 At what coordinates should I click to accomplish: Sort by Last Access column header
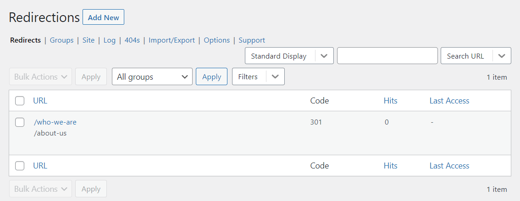[449, 101]
